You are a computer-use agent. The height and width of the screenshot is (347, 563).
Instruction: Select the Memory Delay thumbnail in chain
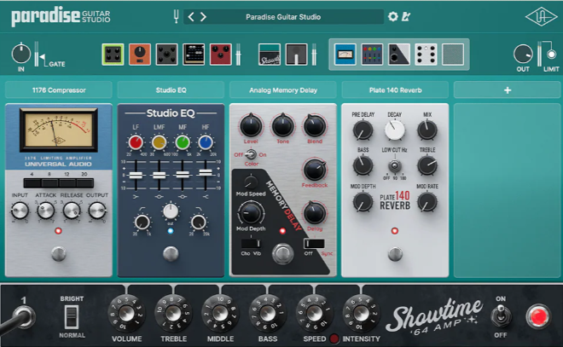click(x=399, y=55)
